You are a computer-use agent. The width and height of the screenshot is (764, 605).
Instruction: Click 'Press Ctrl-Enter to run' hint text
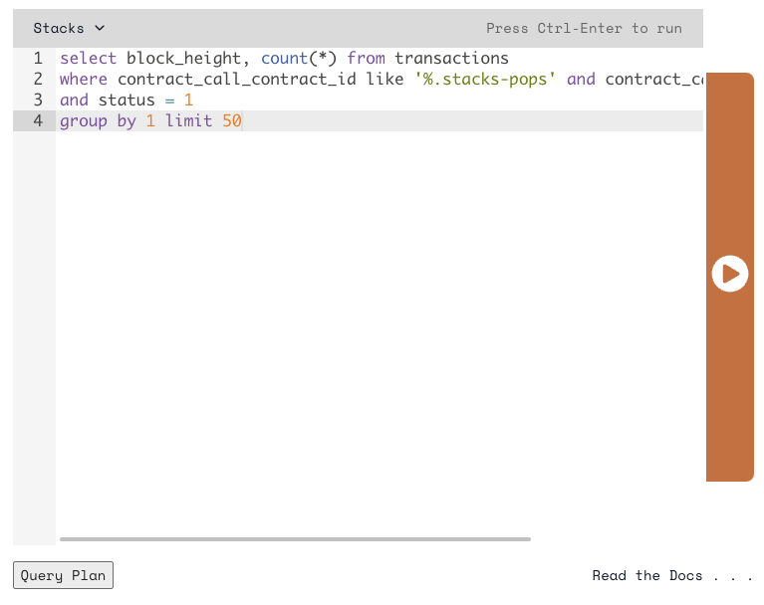coord(584,28)
